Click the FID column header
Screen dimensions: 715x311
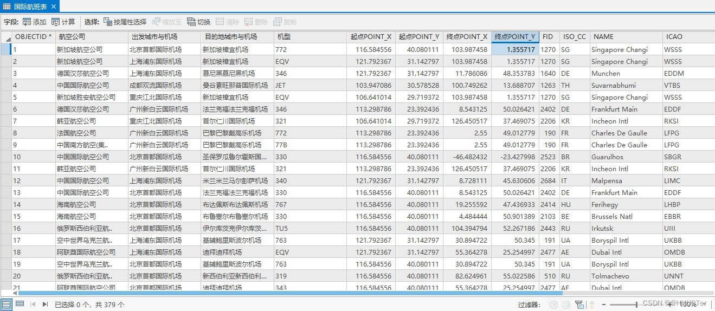click(x=549, y=37)
